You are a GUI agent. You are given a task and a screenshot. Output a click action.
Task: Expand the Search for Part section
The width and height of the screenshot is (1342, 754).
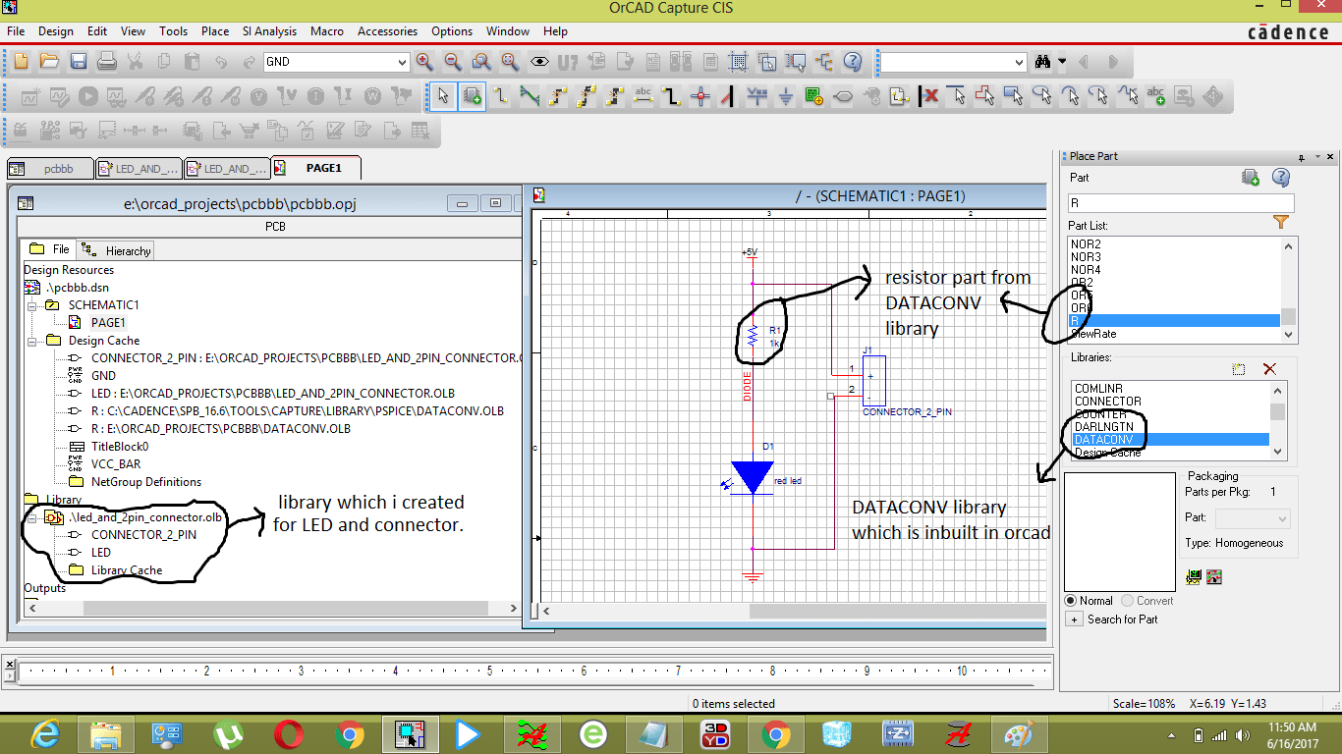point(1074,619)
